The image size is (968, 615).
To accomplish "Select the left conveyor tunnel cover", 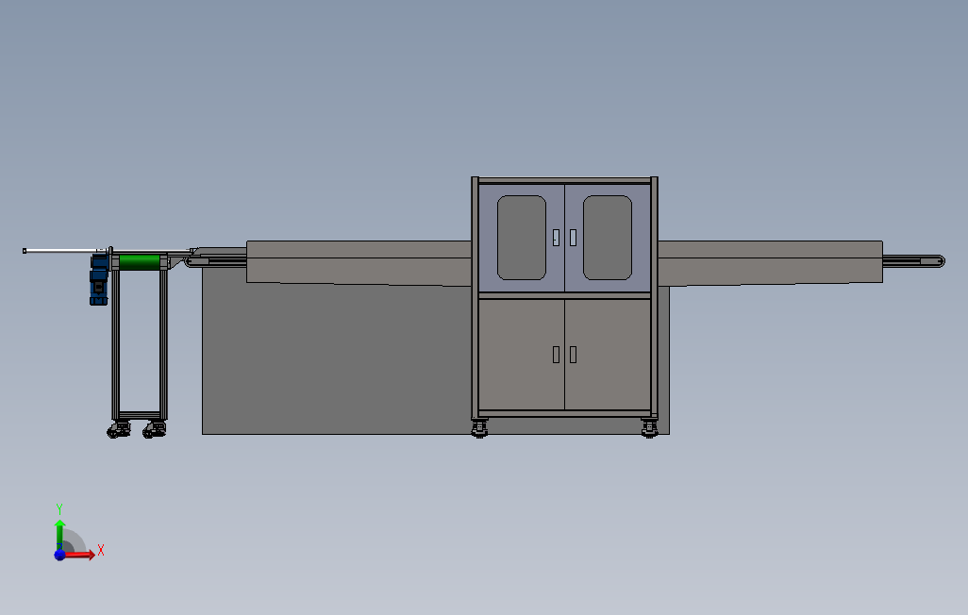I will (359, 263).
